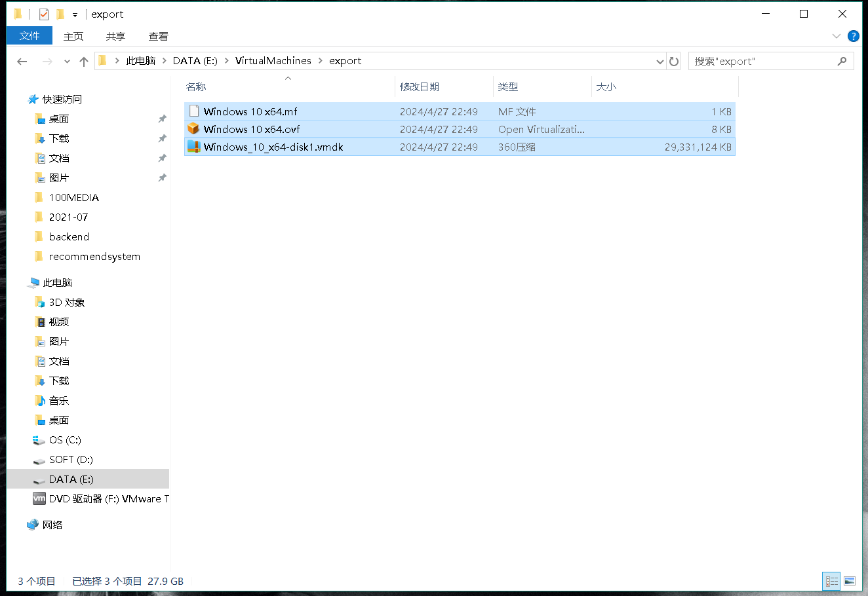868x596 pixels.
Task: Open the 2021-07 folder in sidebar
Action: pos(68,217)
